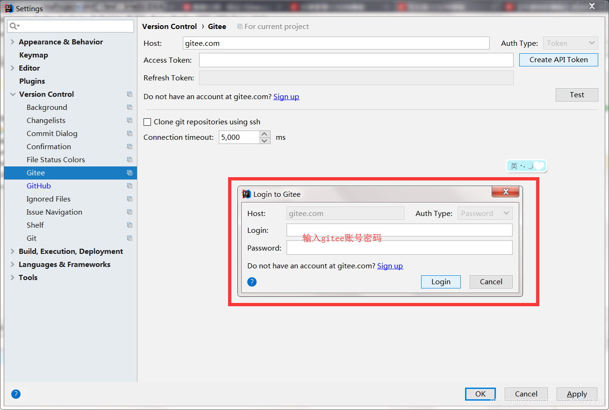The image size is (609, 410).
Task: Select Ignored Files settings item
Action: 49,199
